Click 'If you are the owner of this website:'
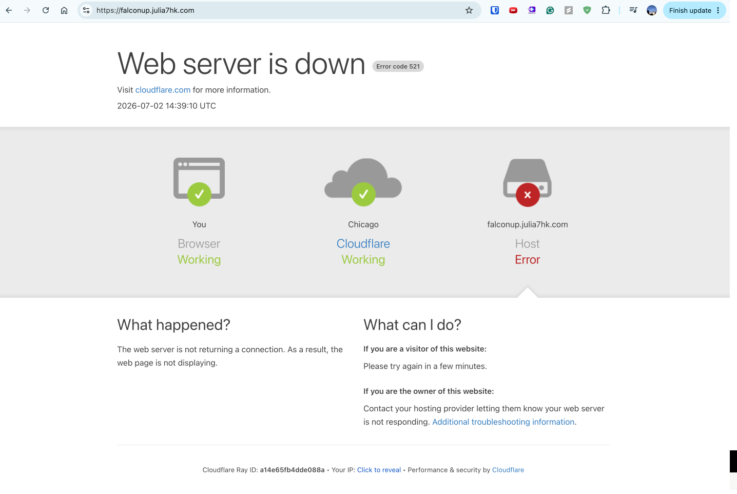Image resolution: width=737 pixels, height=494 pixels. [x=429, y=391]
